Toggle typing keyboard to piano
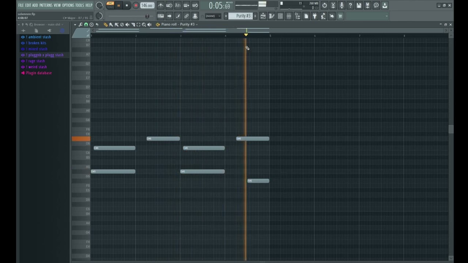 point(161,16)
